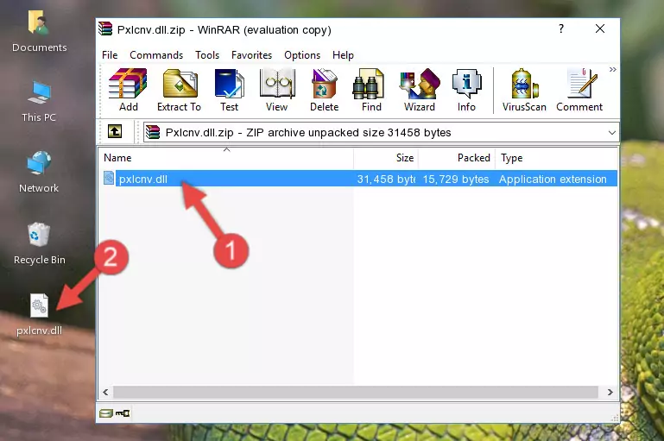Click the 15,729 bytes packed value
664x441 pixels.
[x=456, y=179]
